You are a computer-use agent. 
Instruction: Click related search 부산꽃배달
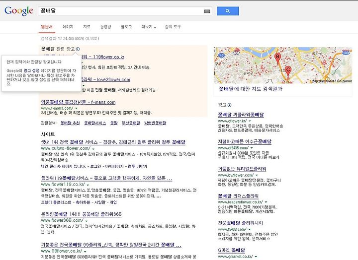[131, 123]
